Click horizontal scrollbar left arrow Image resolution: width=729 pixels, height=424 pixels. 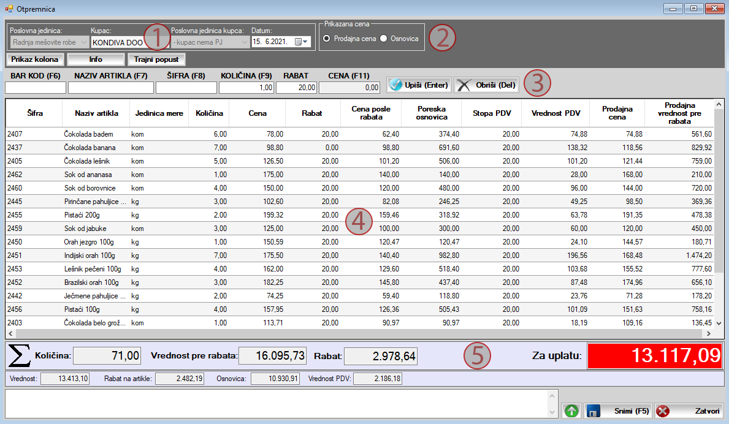tap(10, 333)
